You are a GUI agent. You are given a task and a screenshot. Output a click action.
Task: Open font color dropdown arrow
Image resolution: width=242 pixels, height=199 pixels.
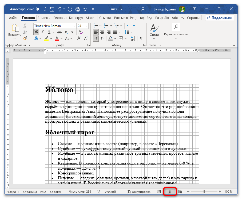click(61, 39)
